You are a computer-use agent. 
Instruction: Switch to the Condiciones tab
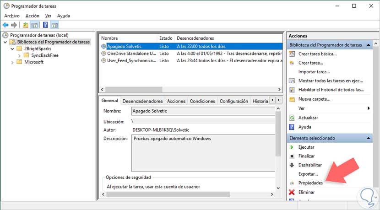pyautogui.click(x=203, y=101)
